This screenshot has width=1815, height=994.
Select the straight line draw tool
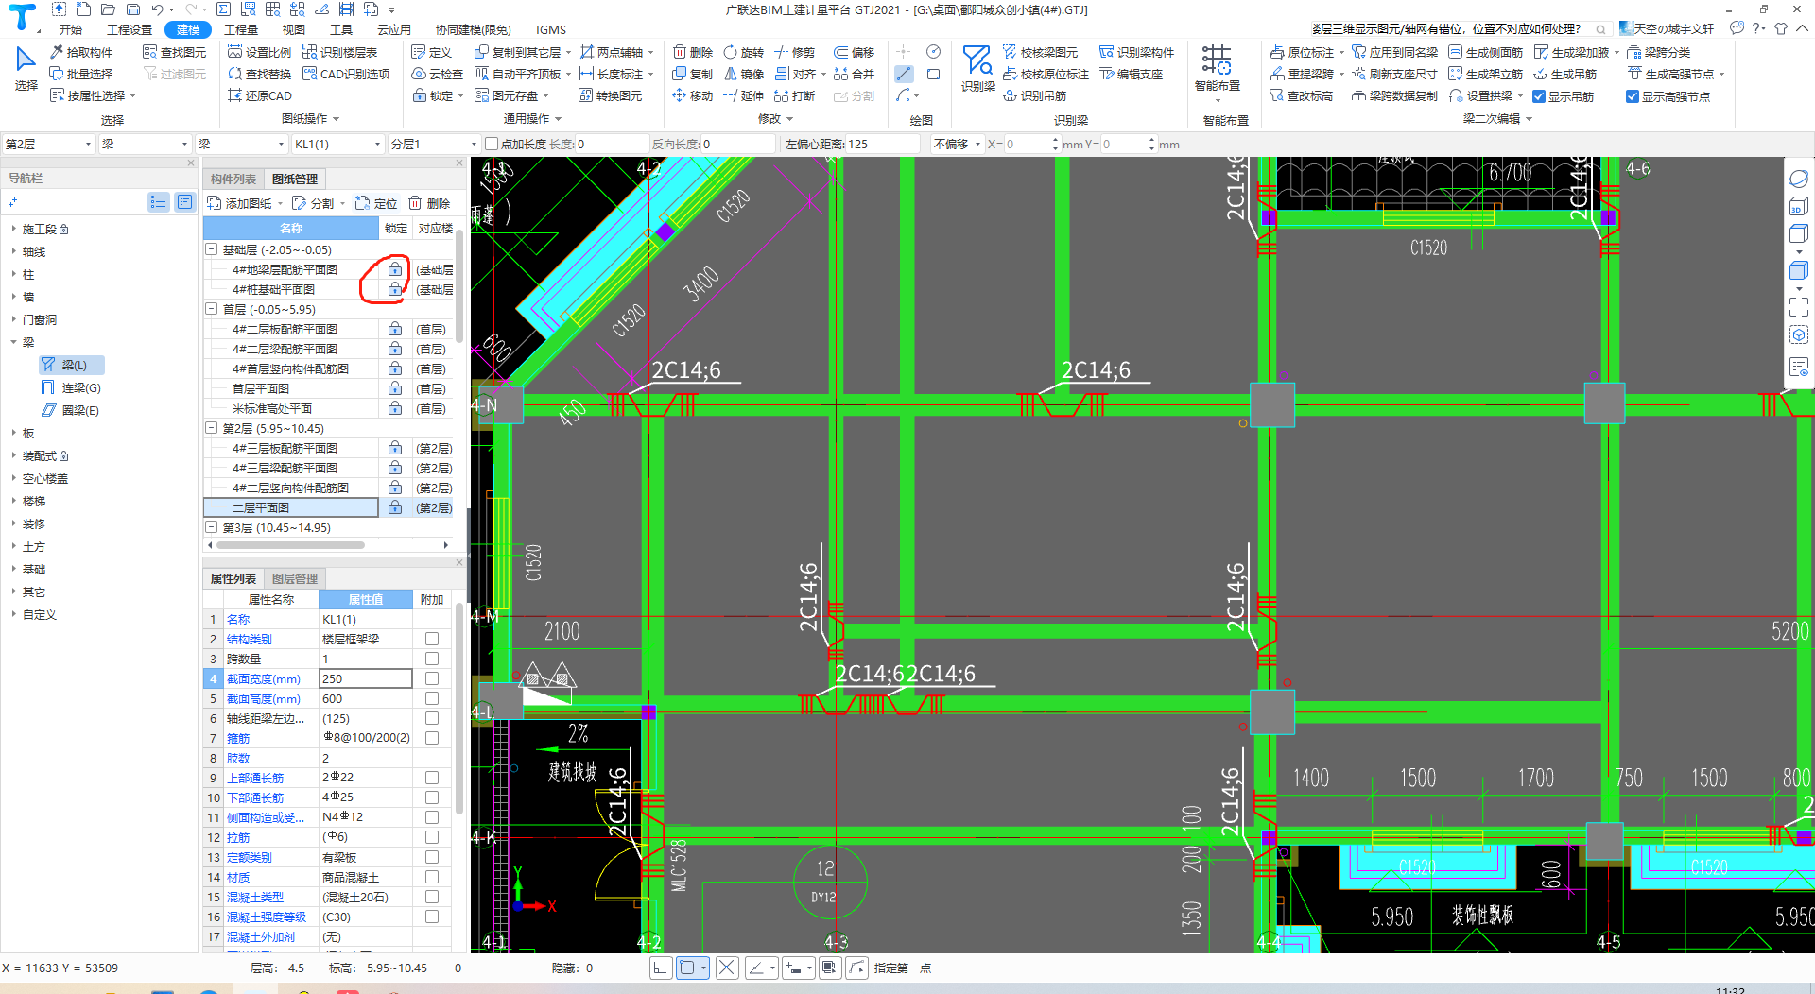pyautogui.click(x=904, y=74)
